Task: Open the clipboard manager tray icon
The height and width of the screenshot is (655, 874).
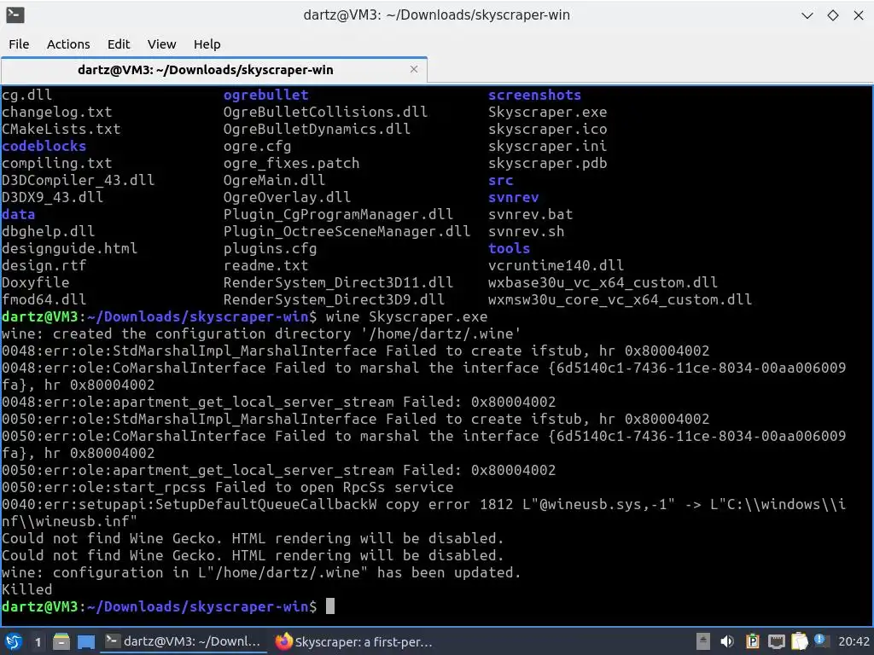Action: 799,641
